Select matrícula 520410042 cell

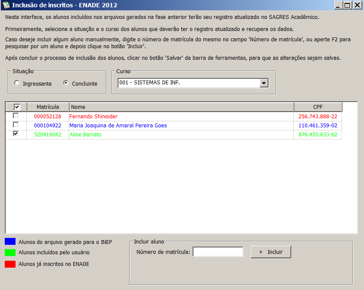click(x=47, y=134)
